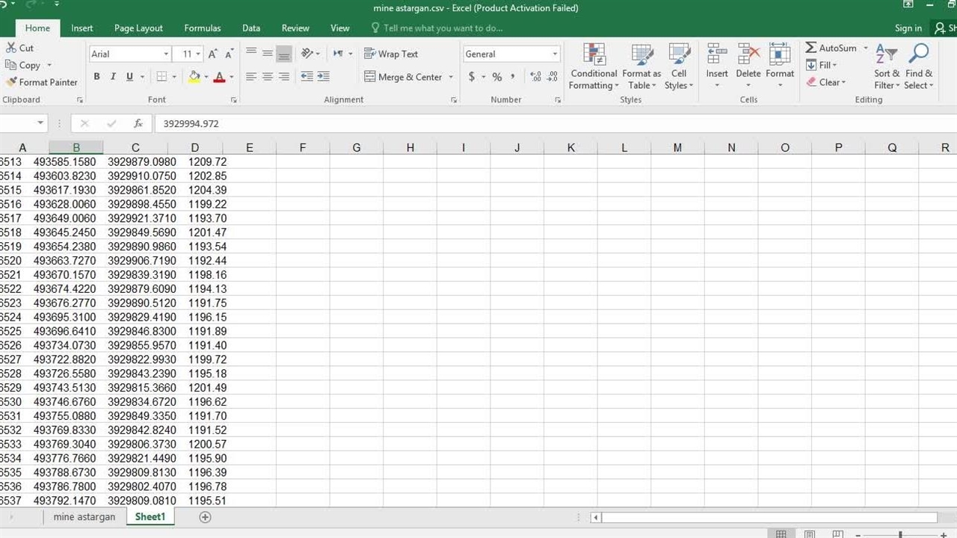Expand the General number format dropdown
The width and height of the screenshot is (957, 538).
(x=555, y=54)
